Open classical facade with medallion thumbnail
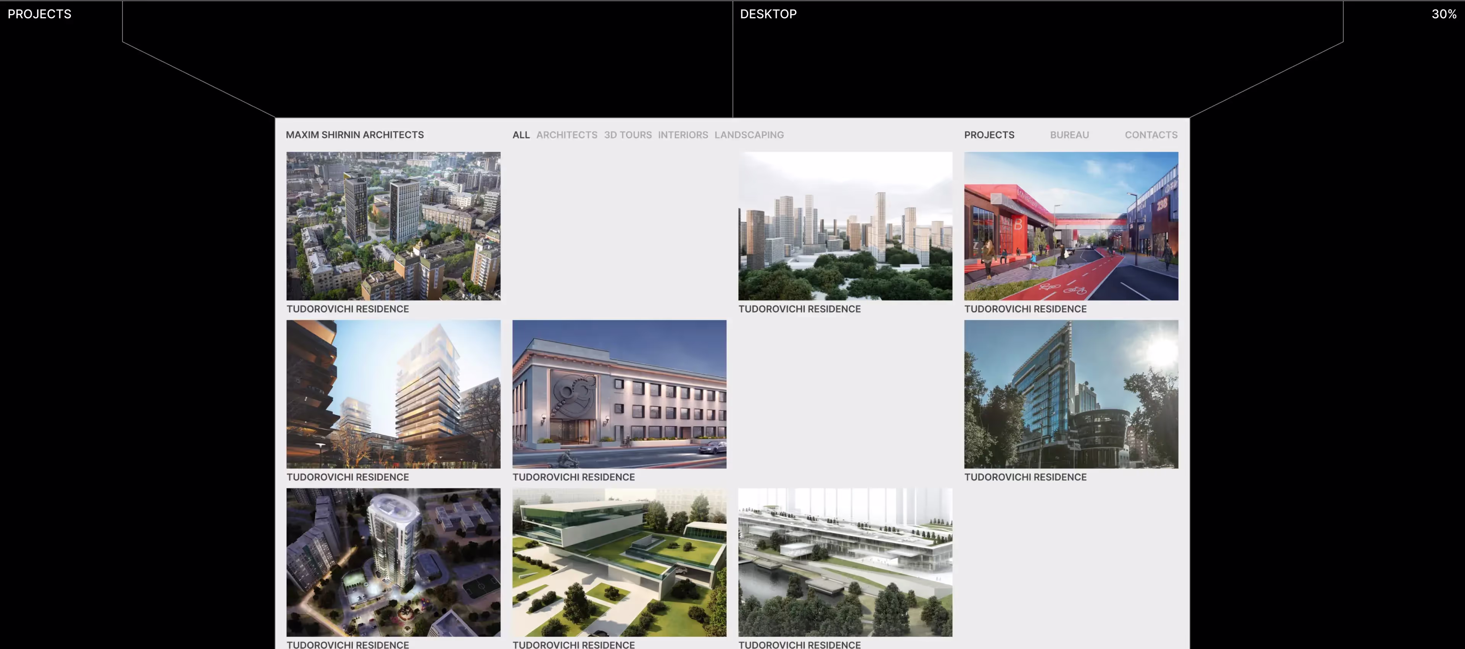 (x=619, y=394)
